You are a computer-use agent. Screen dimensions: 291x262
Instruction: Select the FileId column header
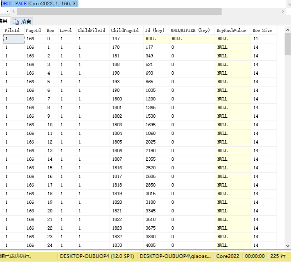coord(14,30)
